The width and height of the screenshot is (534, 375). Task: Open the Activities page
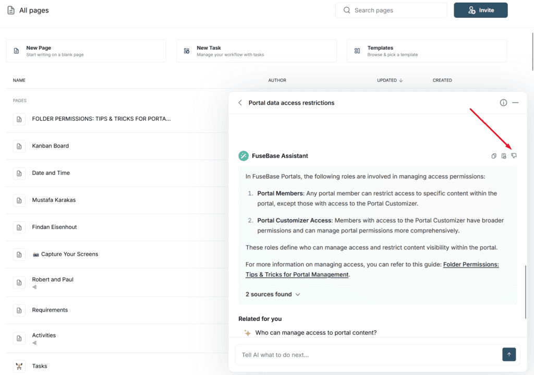pyautogui.click(x=44, y=335)
